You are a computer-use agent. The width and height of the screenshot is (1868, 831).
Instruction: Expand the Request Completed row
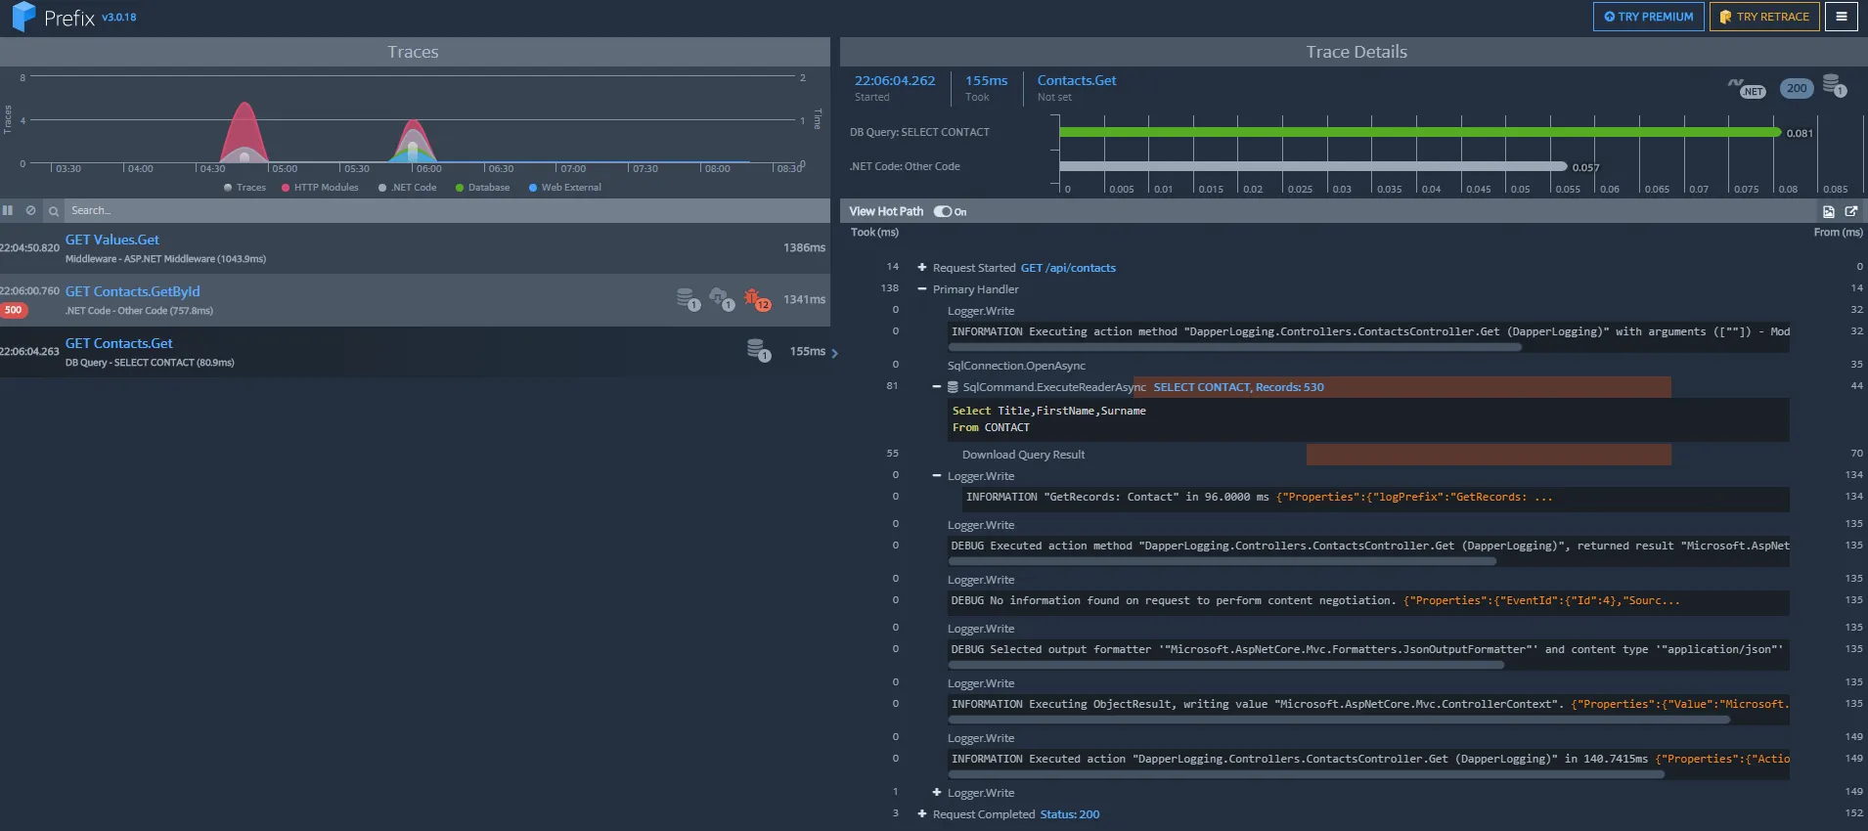pos(921,814)
